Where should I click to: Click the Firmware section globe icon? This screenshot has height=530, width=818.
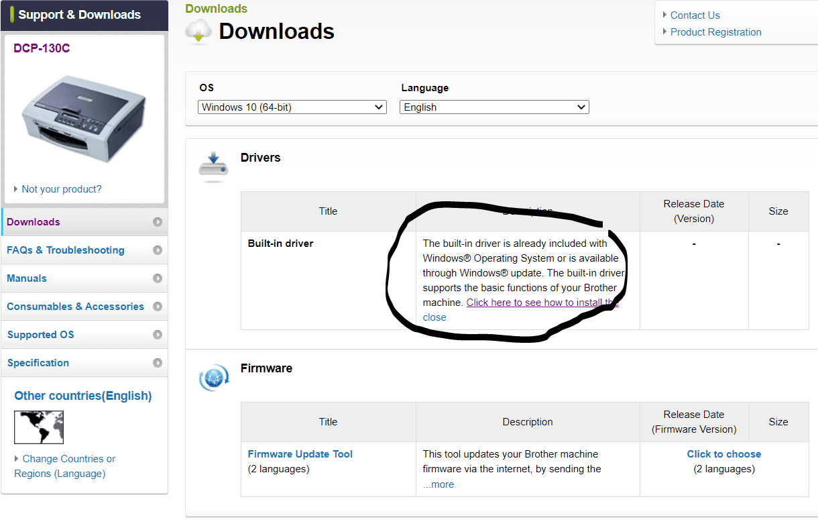tap(214, 377)
